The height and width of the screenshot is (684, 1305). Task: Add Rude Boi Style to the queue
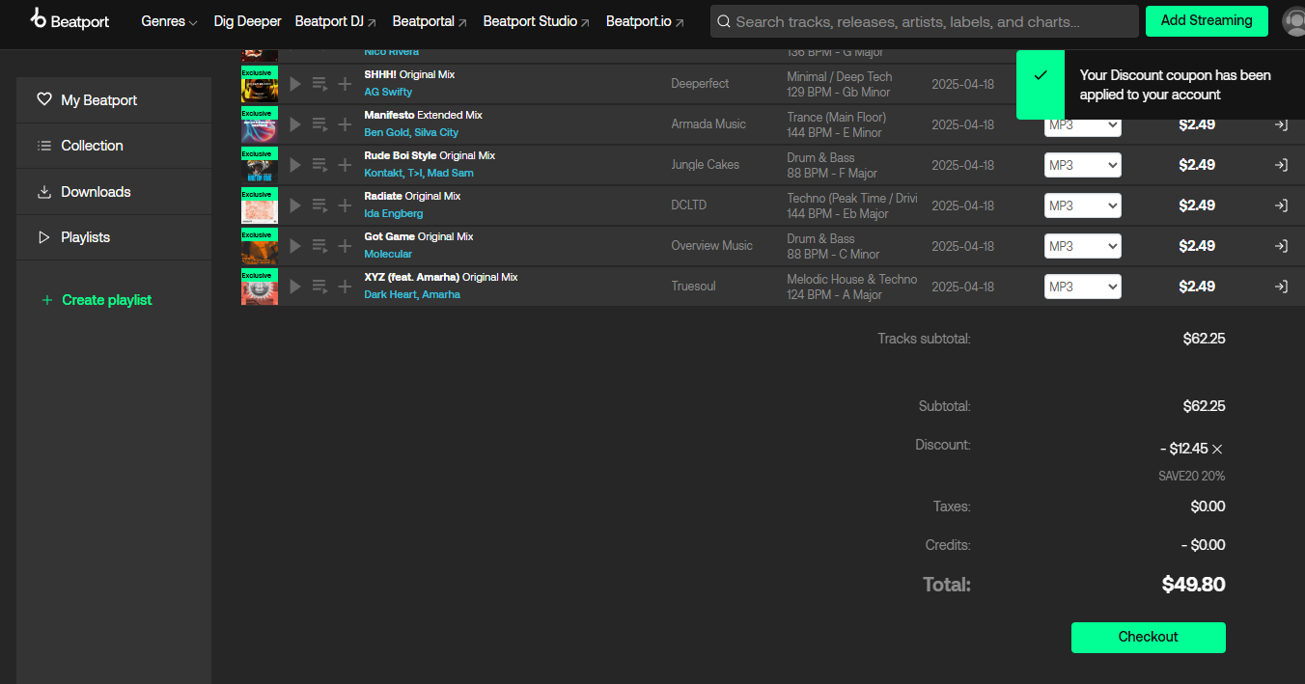coord(319,164)
